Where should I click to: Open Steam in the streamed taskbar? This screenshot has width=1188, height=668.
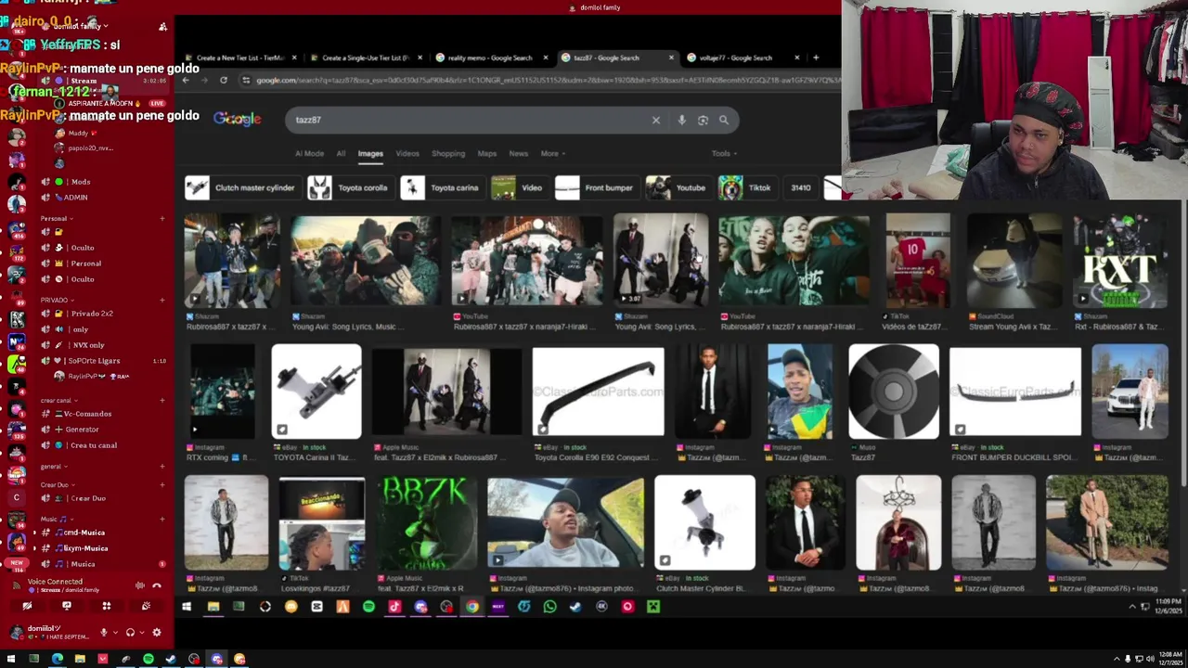pyautogui.click(x=575, y=607)
